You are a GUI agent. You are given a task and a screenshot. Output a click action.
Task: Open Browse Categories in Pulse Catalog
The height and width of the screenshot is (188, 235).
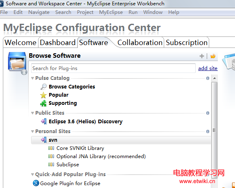[x=72, y=87]
